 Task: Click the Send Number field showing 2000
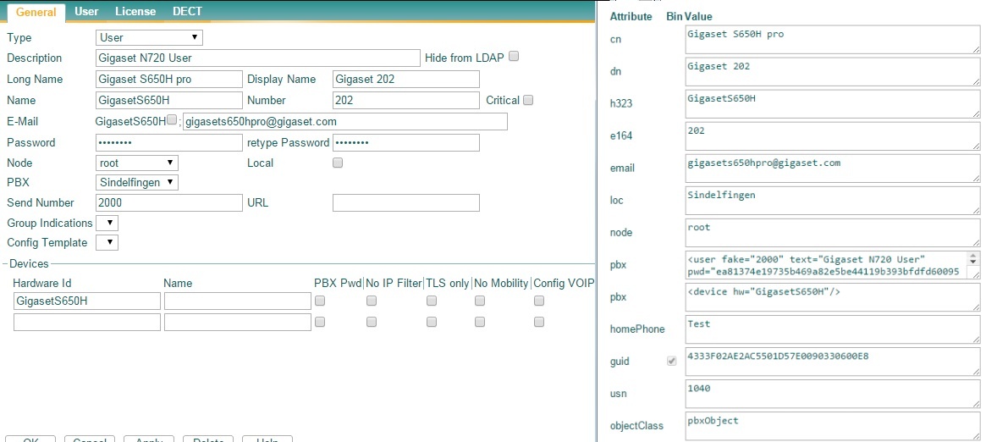(x=169, y=202)
